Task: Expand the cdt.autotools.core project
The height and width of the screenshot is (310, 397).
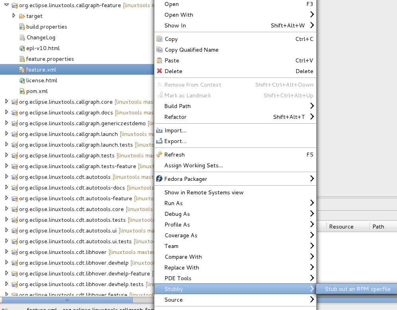Action: click(7, 209)
